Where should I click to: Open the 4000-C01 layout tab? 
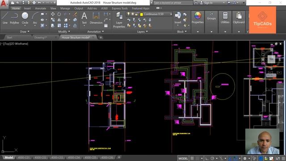[24, 157]
